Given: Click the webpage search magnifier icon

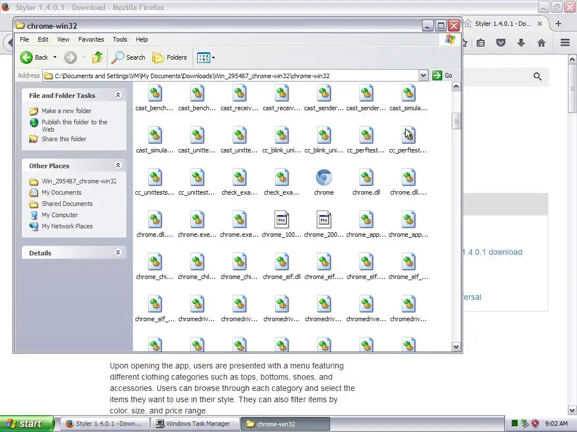Looking at the screenshot, I should (x=537, y=76).
